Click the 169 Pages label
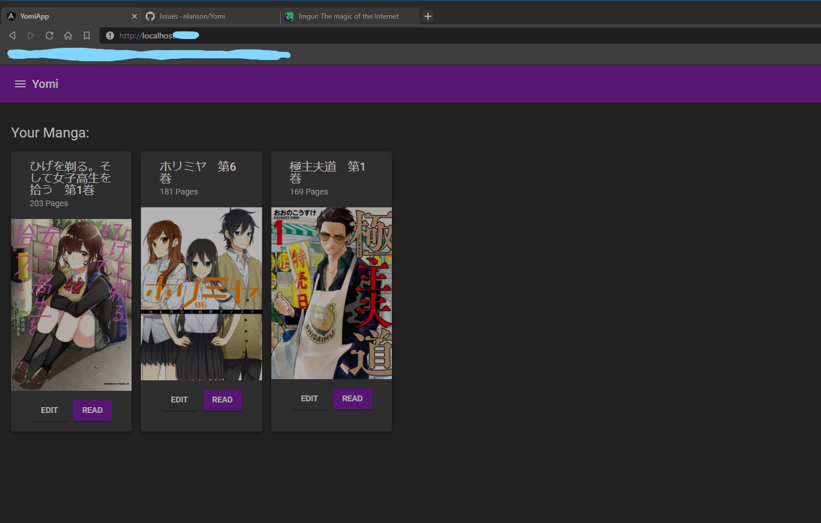The image size is (821, 523). 309,192
